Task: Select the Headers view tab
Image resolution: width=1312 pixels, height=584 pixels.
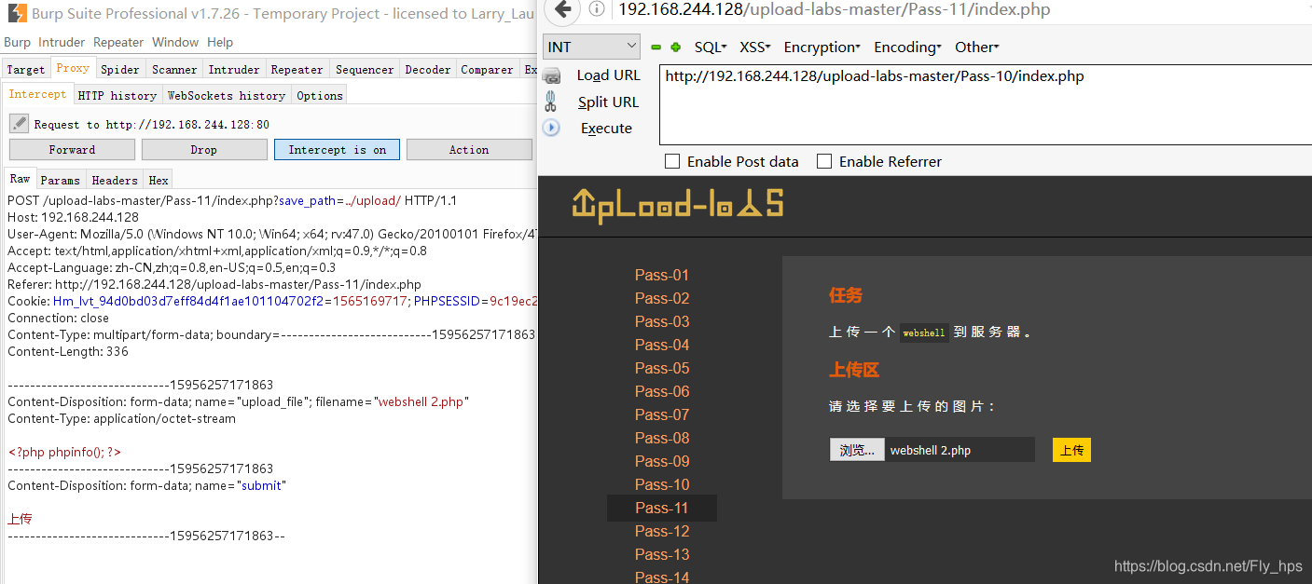Action: point(115,180)
